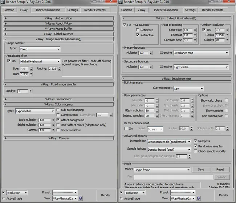Toggle Randomize samples checkbox
This screenshot has height=203, width=236.
tap(195, 146)
